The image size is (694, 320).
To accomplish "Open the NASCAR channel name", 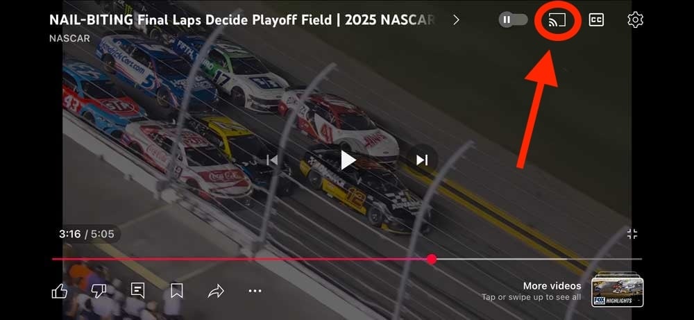I will pos(69,38).
